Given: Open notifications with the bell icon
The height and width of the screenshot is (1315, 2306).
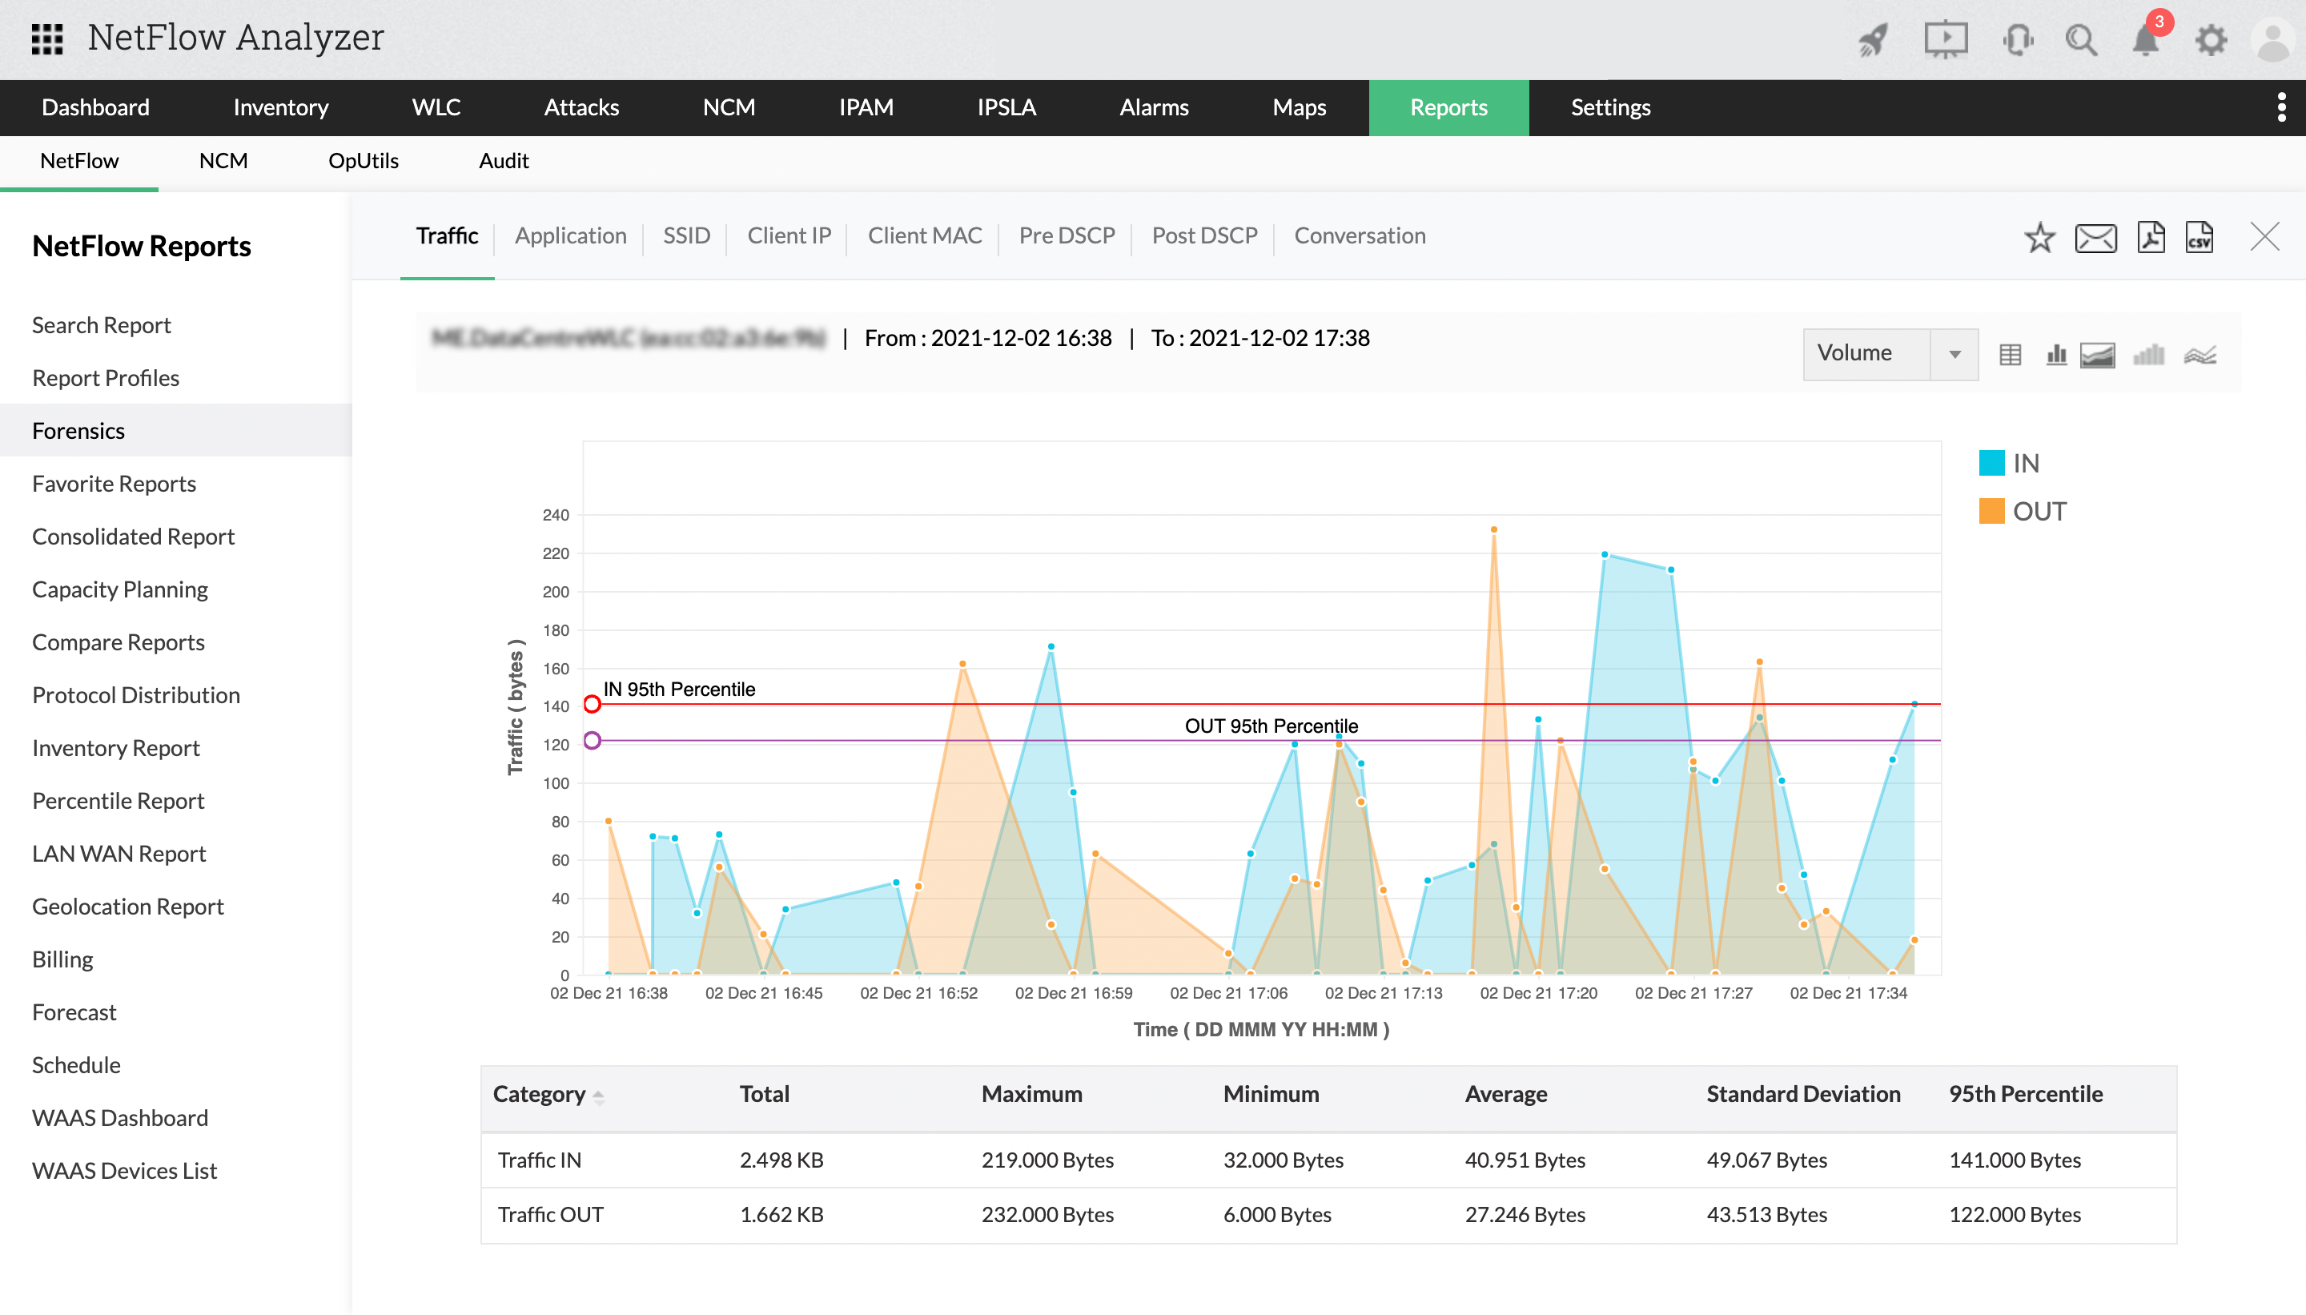Looking at the screenshot, I should [2146, 40].
